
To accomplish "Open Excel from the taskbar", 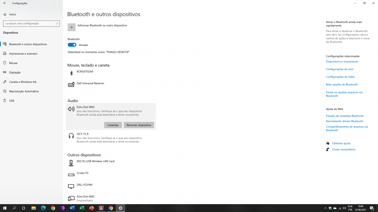I will click(82, 208).
